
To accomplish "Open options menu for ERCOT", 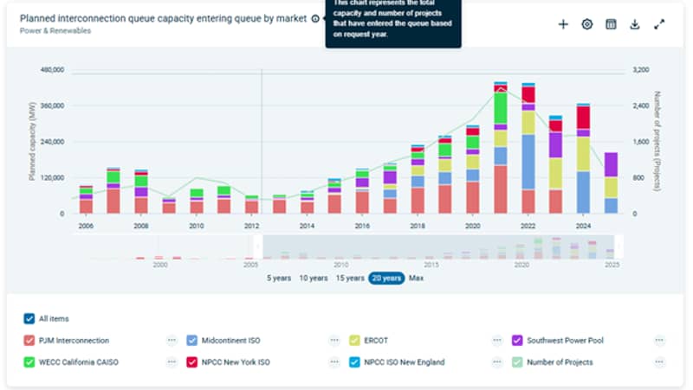I will pos(497,340).
